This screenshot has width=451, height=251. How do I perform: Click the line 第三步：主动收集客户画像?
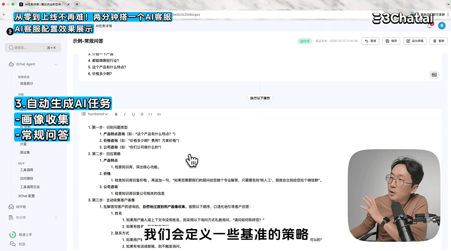point(113,200)
